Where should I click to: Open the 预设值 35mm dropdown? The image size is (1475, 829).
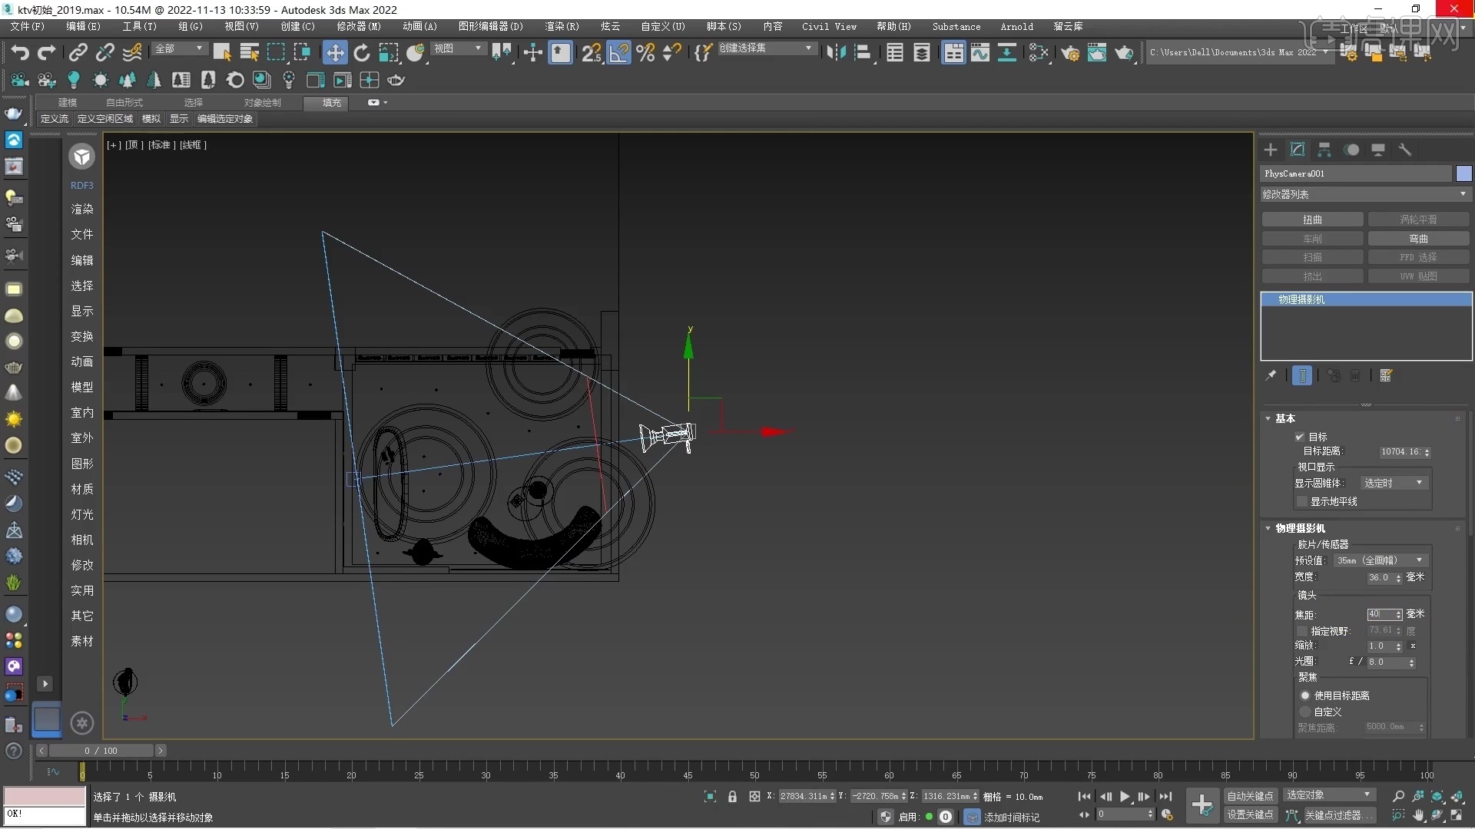pos(1381,560)
